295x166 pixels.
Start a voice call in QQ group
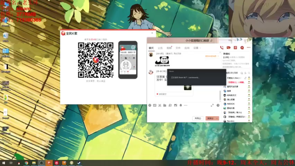(x=222, y=48)
